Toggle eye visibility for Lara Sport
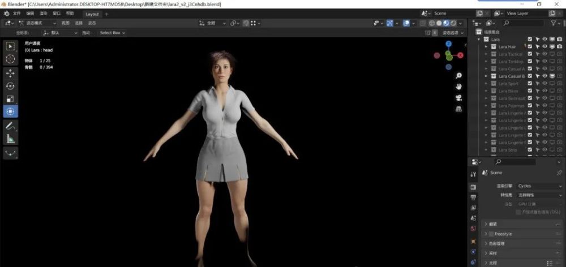This screenshot has width=566, height=267. tap(544, 83)
